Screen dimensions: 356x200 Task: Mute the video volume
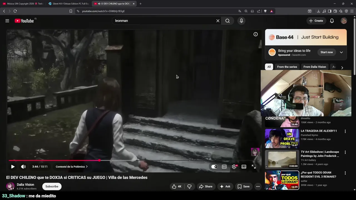tap(23, 167)
